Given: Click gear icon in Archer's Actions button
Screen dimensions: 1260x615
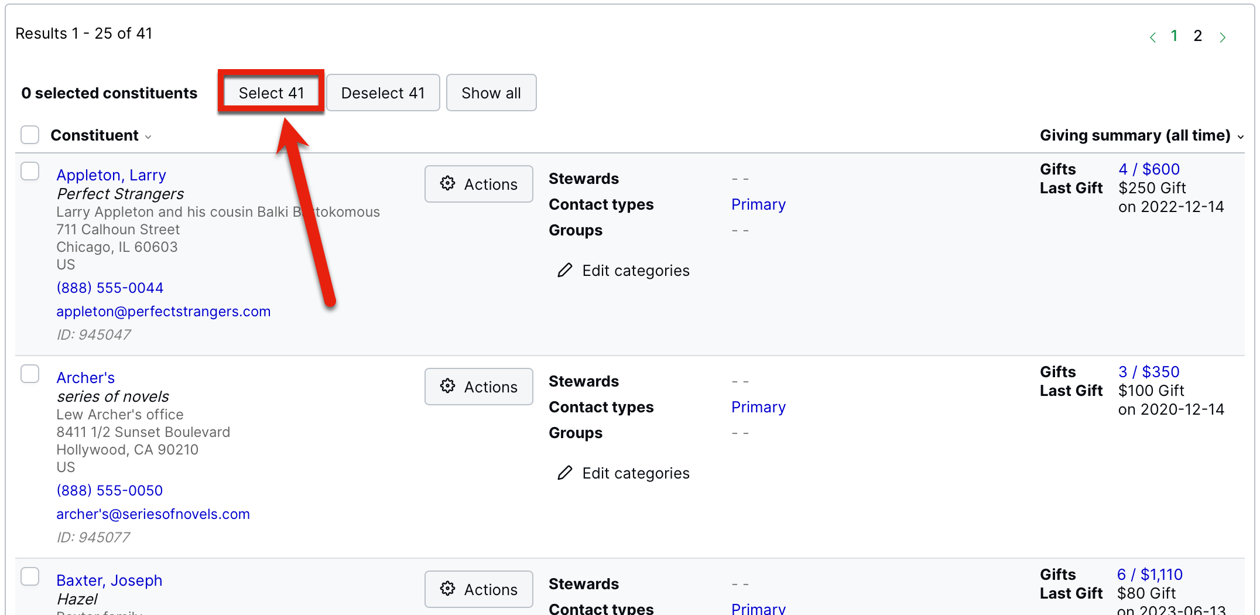Looking at the screenshot, I should coord(448,387).
